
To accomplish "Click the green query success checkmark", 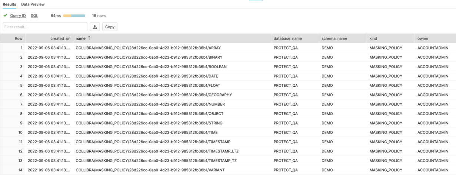I will pyautogui.click(x=5, y=16).
